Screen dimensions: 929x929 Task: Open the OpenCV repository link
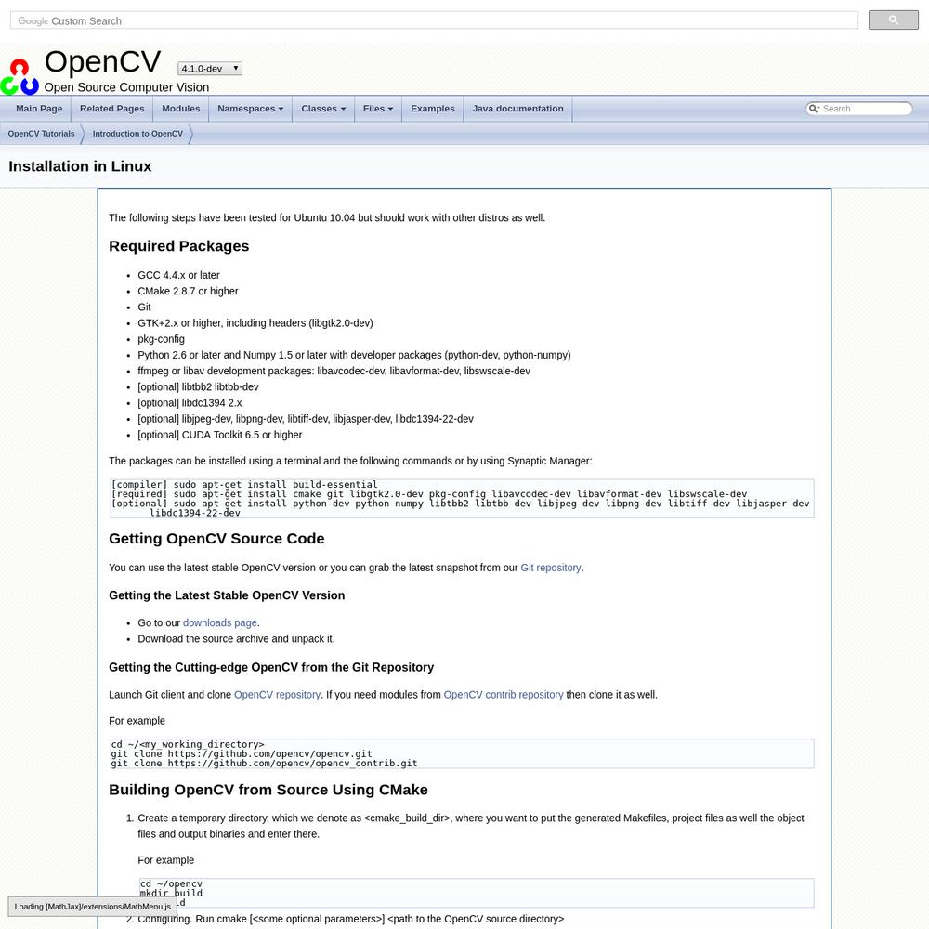(277, 694)
